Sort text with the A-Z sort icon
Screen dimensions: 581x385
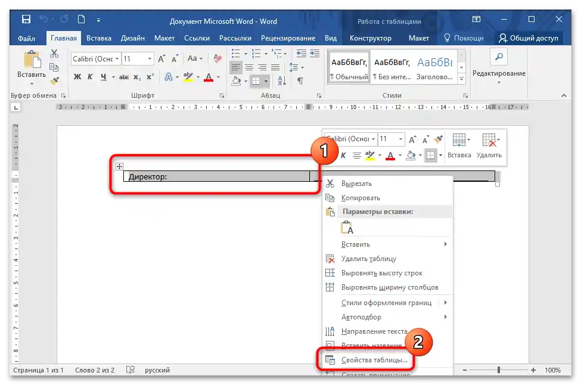point(282,80)
